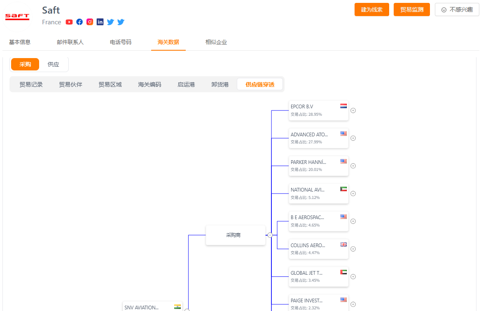The height and width of the screenshot is (311, 481).
Task: Click the US flag on PARKER HANNI card
Action: point(343,161)
